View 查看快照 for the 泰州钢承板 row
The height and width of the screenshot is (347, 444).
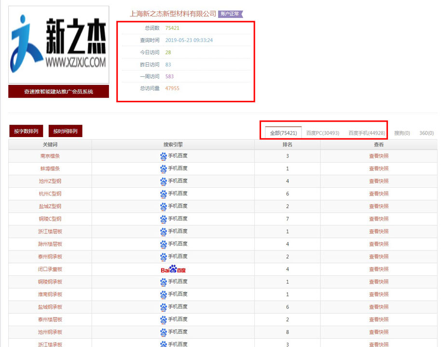click(378, 256)
